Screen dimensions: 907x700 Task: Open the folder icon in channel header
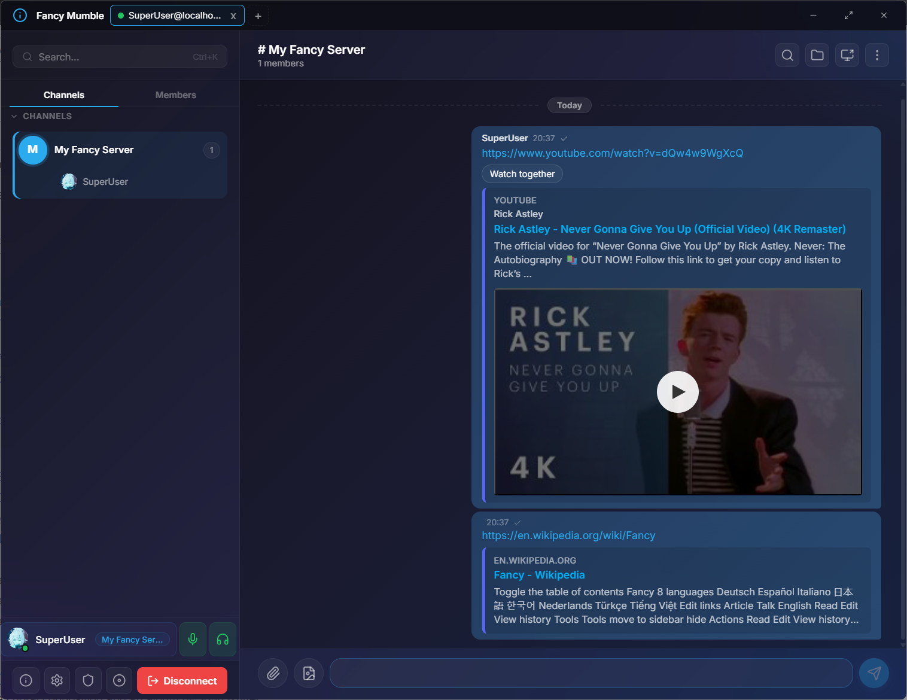point(817,56)
